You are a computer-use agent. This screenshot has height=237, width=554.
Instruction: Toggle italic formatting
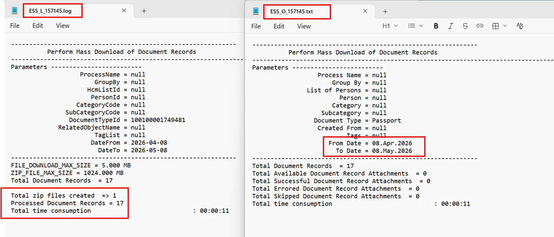[x=450, y=26]
